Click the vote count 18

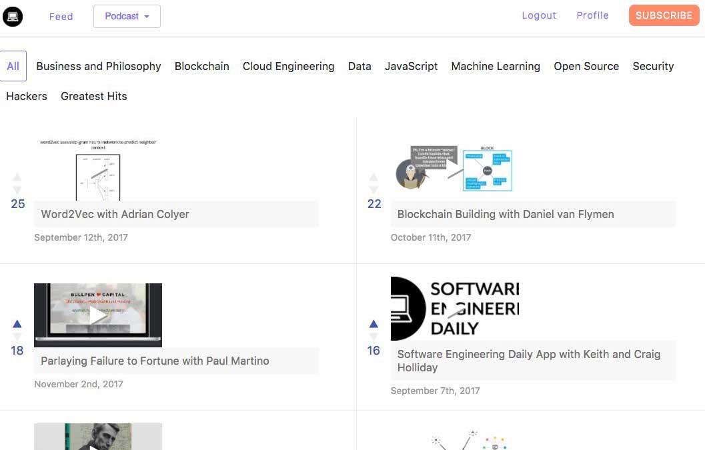click(17, 350)
